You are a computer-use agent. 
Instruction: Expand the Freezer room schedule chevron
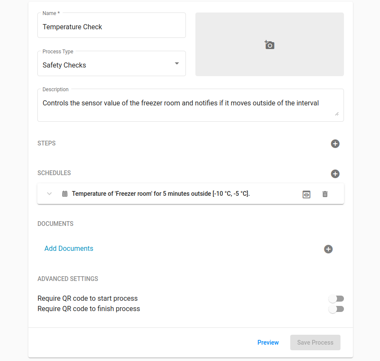[49, 194]
